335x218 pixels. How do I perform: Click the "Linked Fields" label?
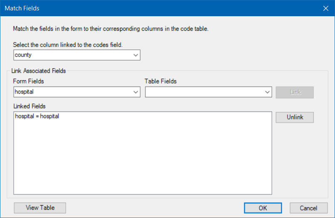point(29,107)
